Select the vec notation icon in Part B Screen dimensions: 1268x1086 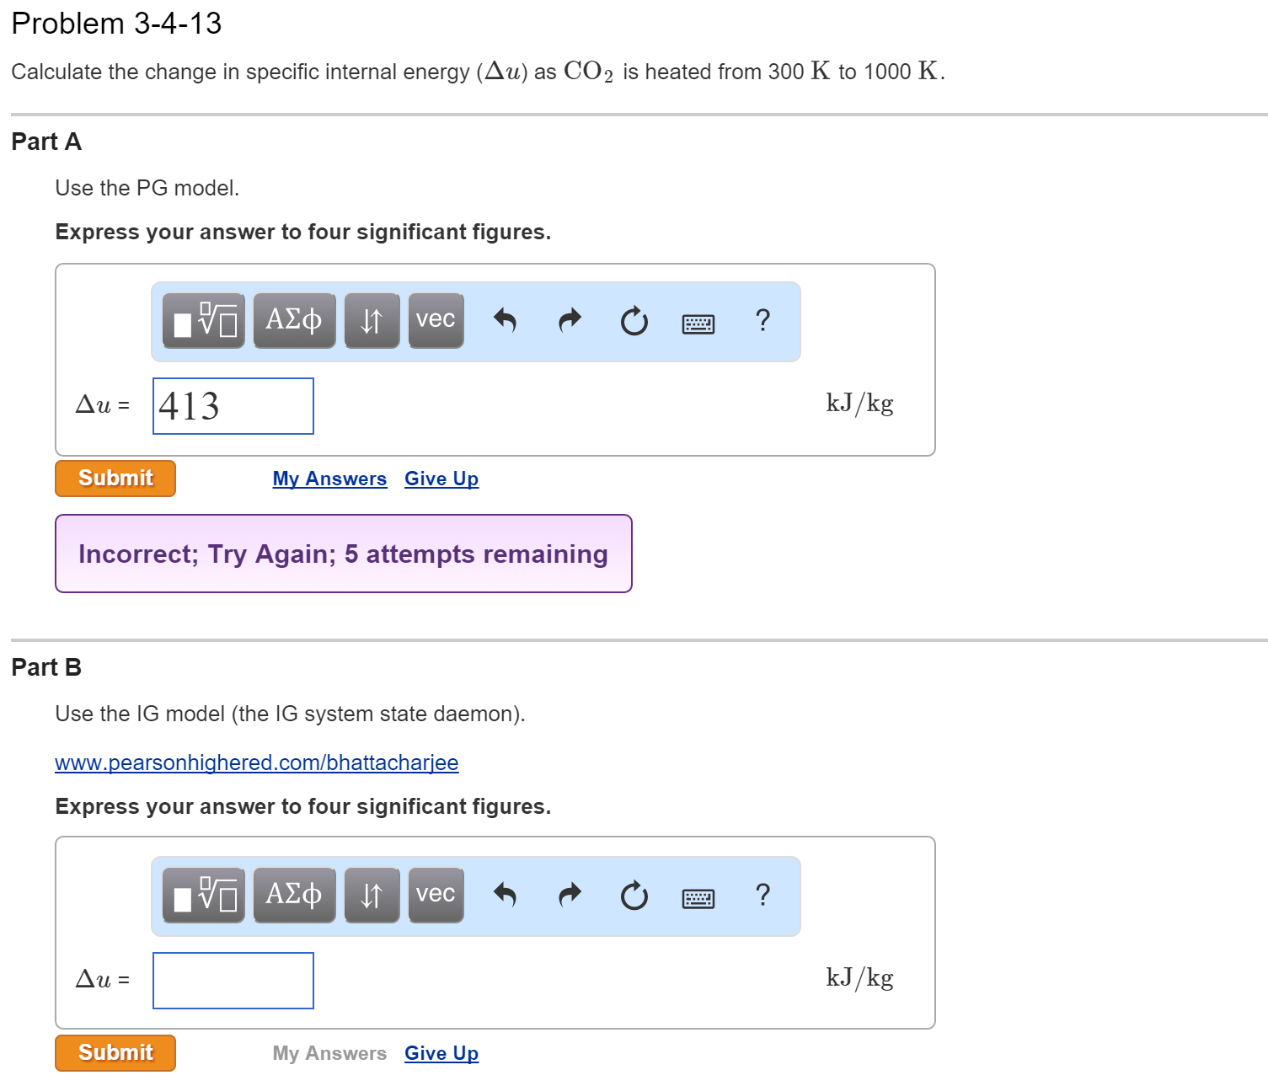pos(435,895)
